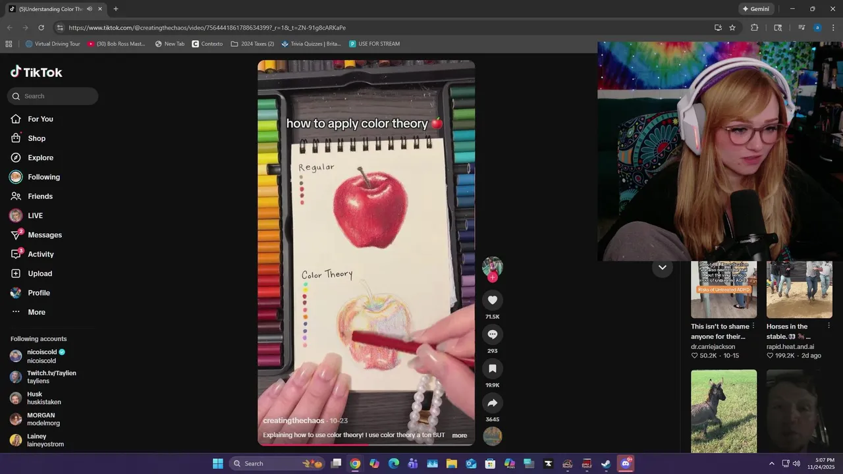This screenshot has width=843, height=474.
Task: Open File Explorer from the taskbar
Action: coord(451,463)
